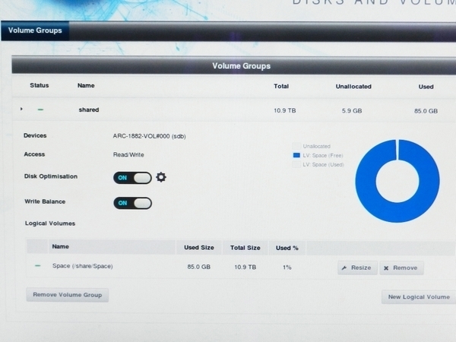Click the Unallocated column header
The width and height of the screenshot is (456, 342).
coord(353,87)
